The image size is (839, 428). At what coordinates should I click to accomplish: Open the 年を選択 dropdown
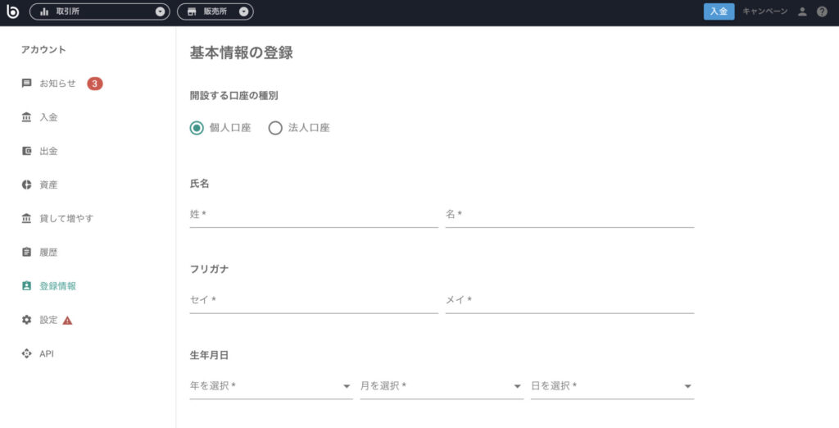tap(271, 385)
